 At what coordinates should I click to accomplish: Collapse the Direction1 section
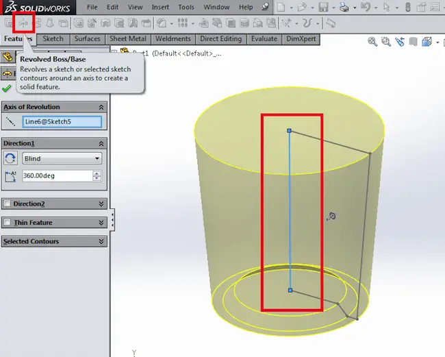pyautogui.click(x=101, y=144)
